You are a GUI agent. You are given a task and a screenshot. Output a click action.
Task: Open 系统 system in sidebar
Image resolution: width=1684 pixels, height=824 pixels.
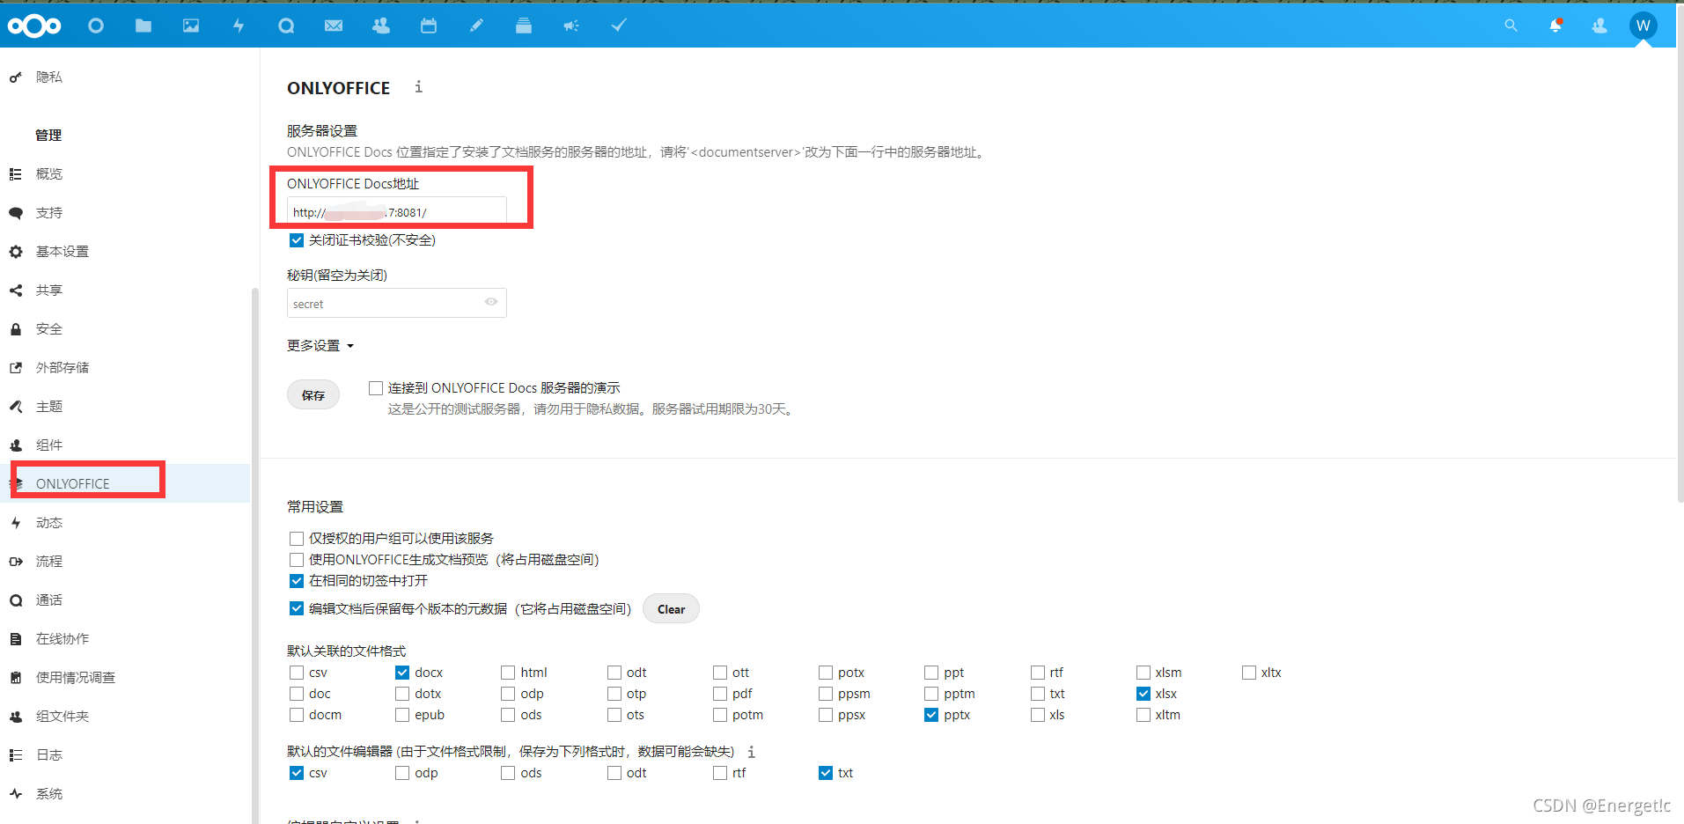[49, 794]
